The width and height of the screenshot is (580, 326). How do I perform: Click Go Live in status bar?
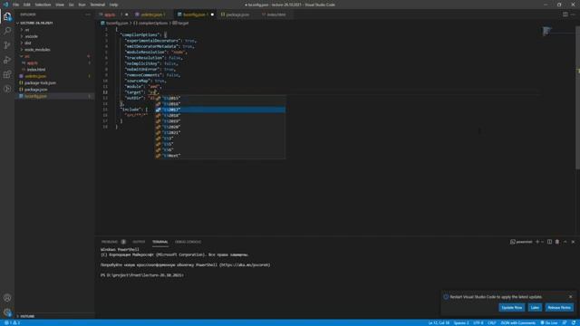click(x=549, y=322)
